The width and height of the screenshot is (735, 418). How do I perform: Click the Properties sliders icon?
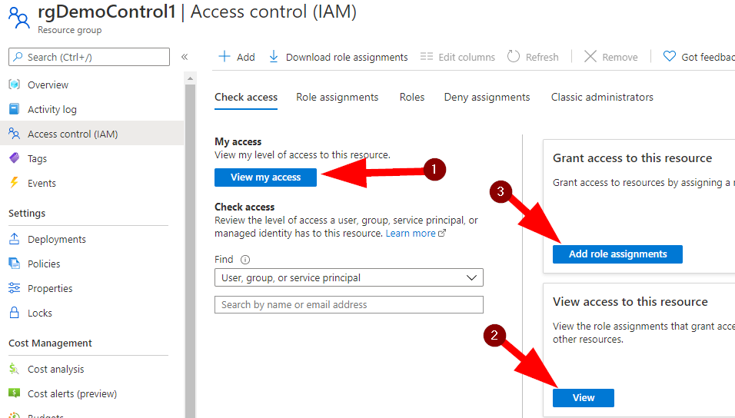click(15, 287)
